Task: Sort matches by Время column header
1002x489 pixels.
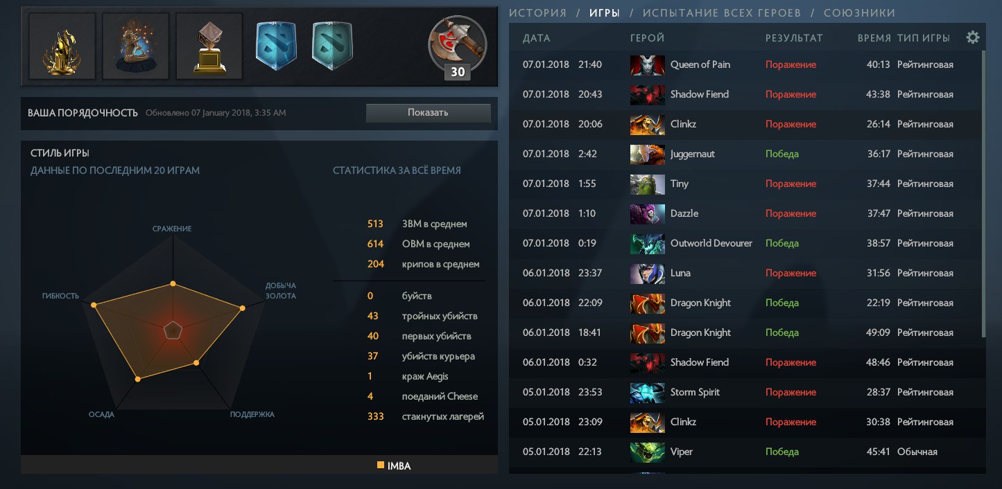Action: click(874, 38)
